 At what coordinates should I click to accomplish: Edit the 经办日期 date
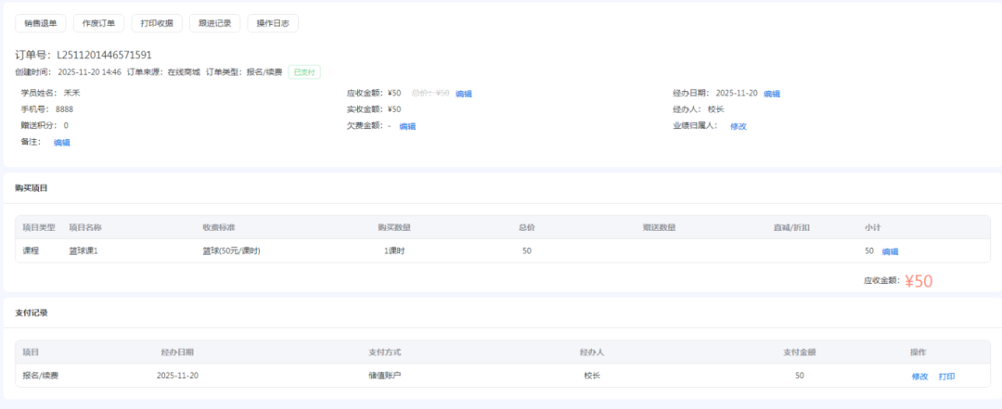pyautogui.click(x=771, y=94)
